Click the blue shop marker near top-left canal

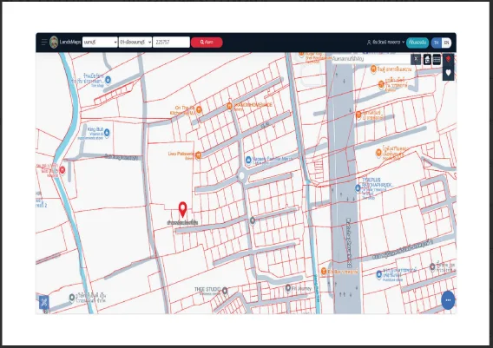pyautogui.click(x=108, y=80)
